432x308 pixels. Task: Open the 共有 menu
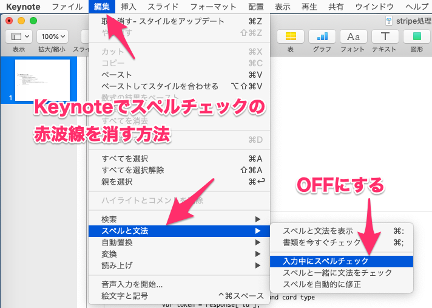pyautogui.click(x=336, y=7)
